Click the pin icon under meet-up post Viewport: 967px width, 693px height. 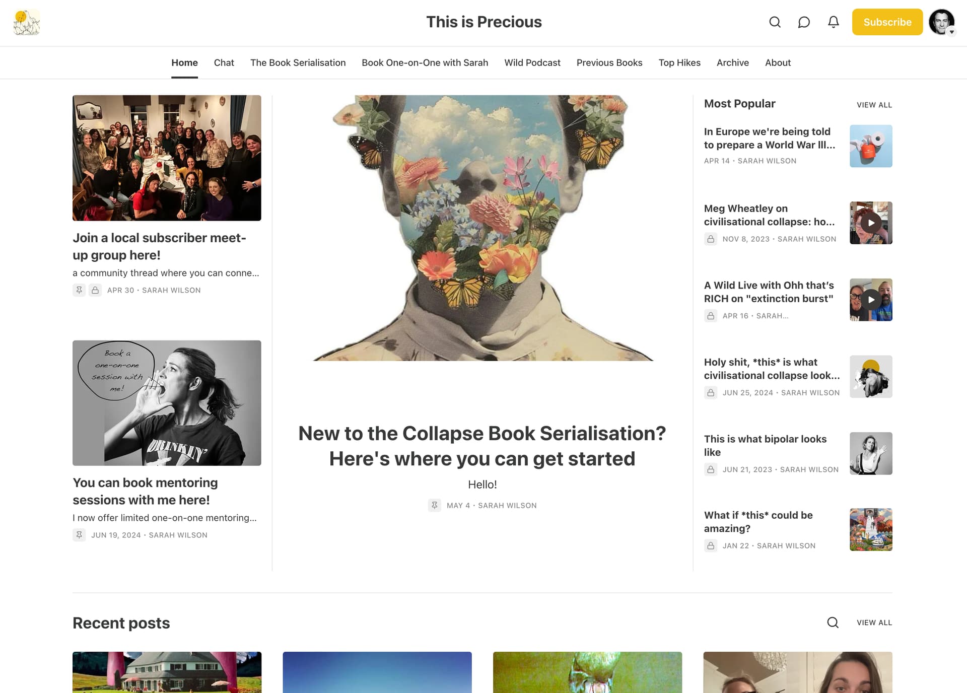pyautogui.click(x=79, y=290)
